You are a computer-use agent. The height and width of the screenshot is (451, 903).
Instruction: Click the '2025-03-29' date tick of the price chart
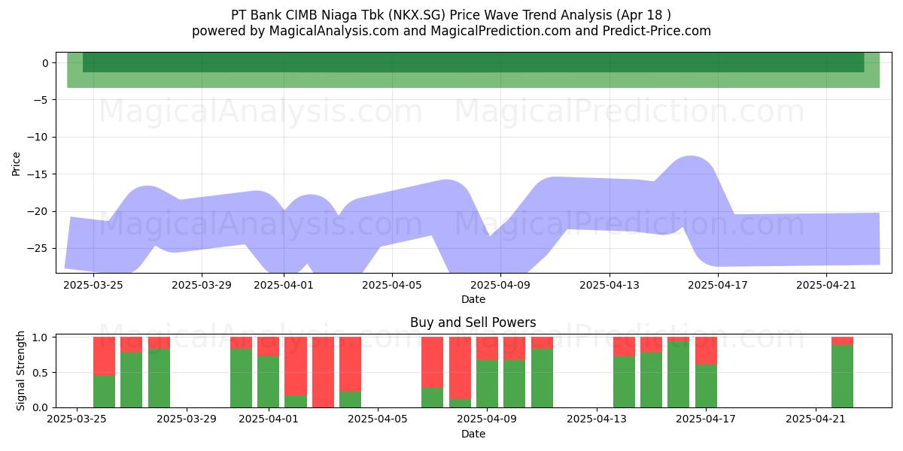(x=202, y=285)
